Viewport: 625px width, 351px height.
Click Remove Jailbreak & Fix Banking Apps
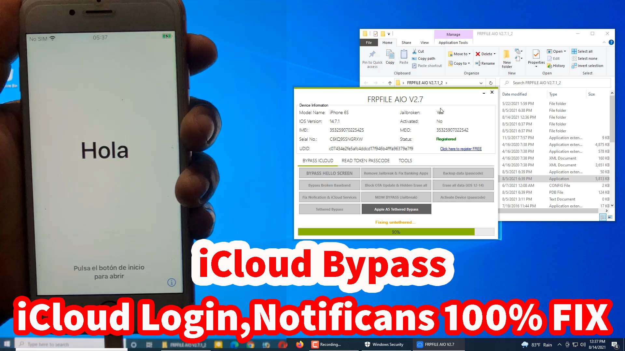396,173
